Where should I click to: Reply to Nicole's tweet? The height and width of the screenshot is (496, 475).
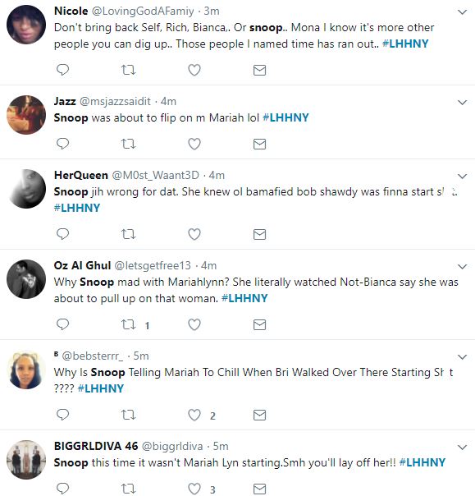tap(62, 70)
